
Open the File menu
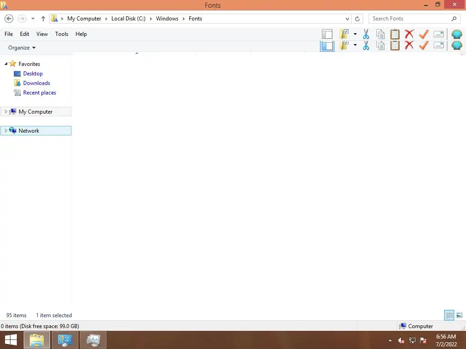[9, 34]
